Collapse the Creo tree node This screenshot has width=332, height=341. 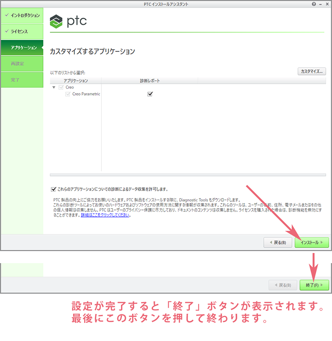pos(54,87)
